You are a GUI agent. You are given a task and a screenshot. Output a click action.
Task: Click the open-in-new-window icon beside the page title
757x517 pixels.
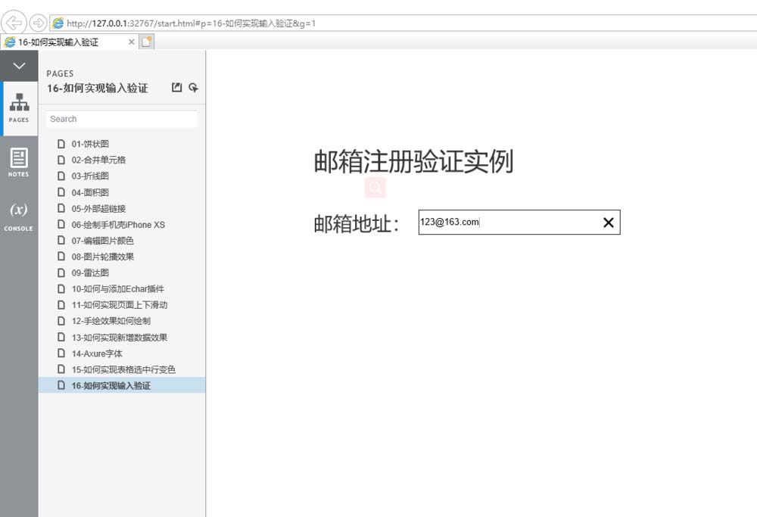(176, 88)
